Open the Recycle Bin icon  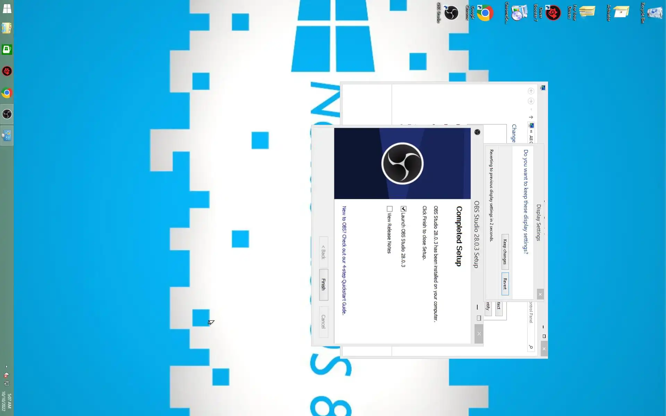tap(654, 13)
